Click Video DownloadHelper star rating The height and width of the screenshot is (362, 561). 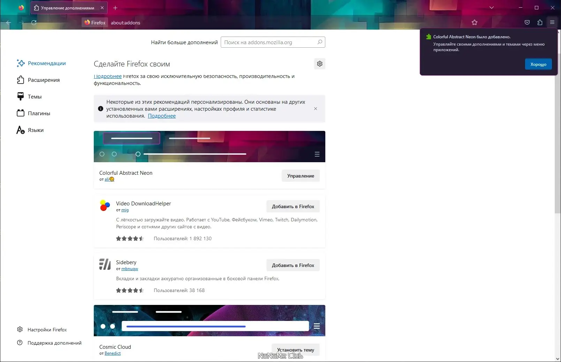click(130, 238)
